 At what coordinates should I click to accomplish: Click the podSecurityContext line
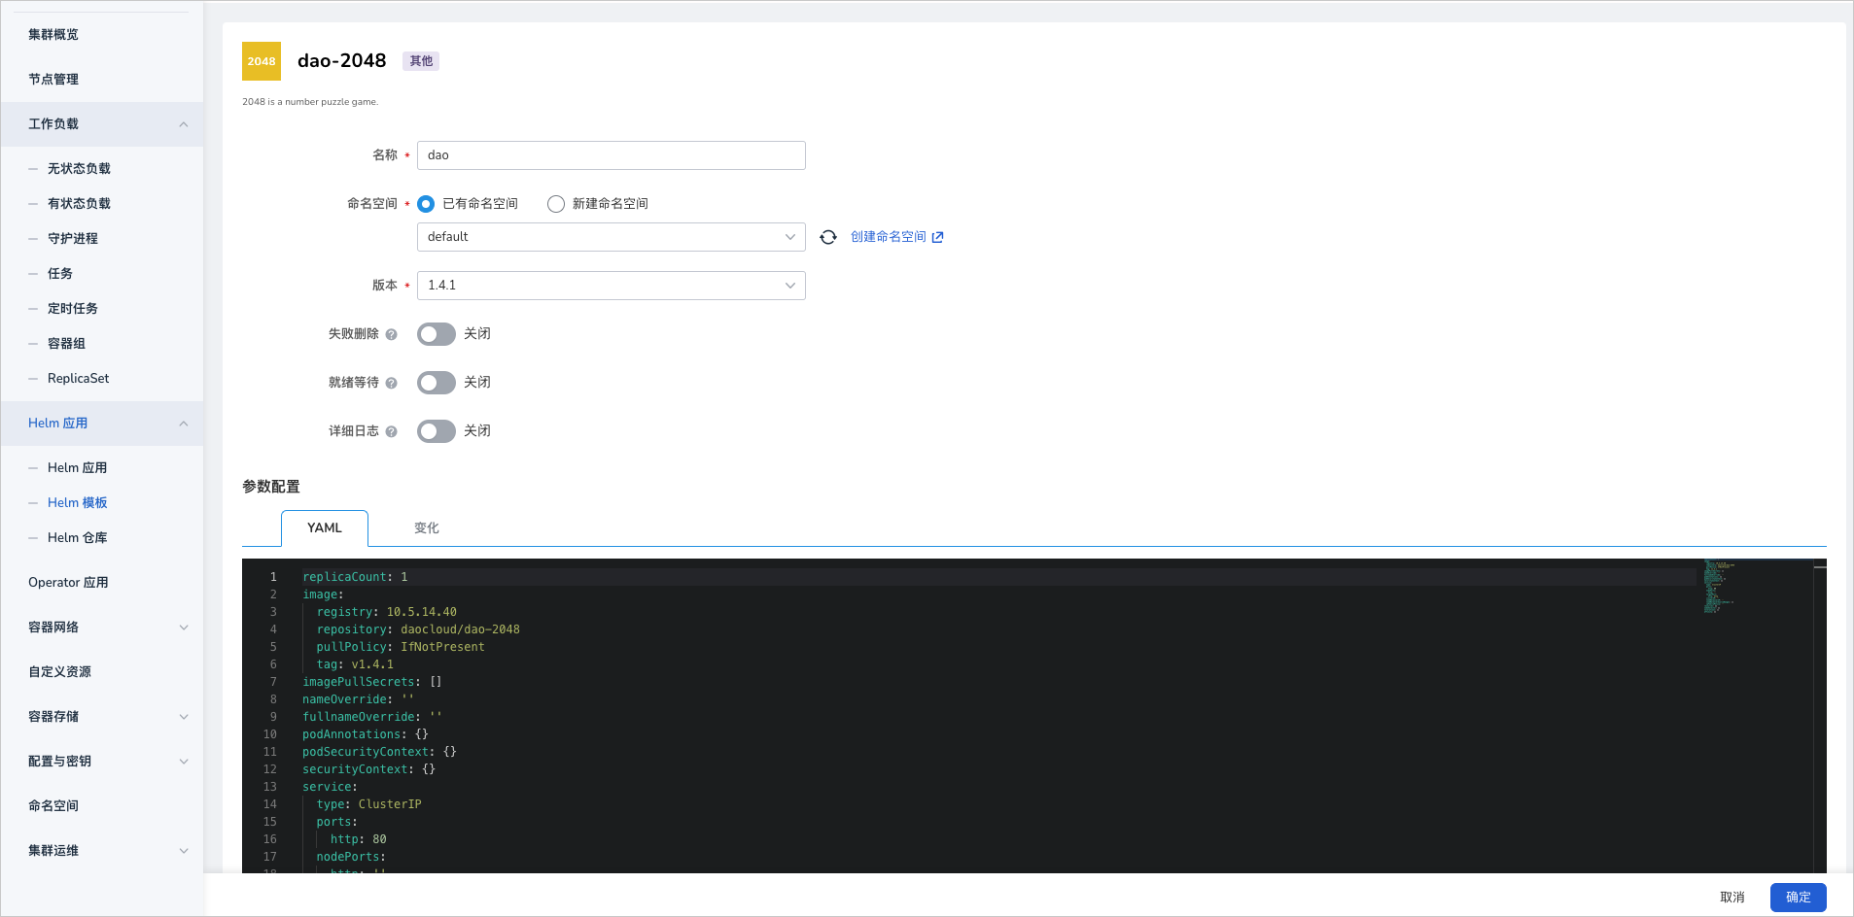[x=379, y=752]
